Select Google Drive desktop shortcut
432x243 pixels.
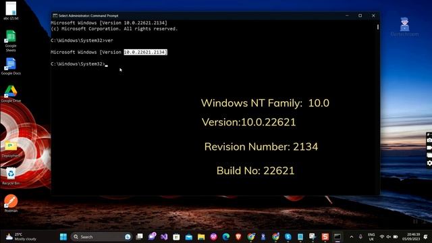[11, 94]
